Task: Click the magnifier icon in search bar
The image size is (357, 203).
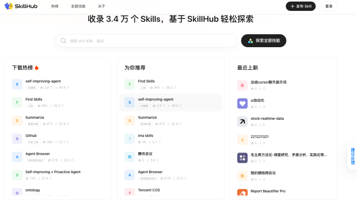Action: pos(63,41)
